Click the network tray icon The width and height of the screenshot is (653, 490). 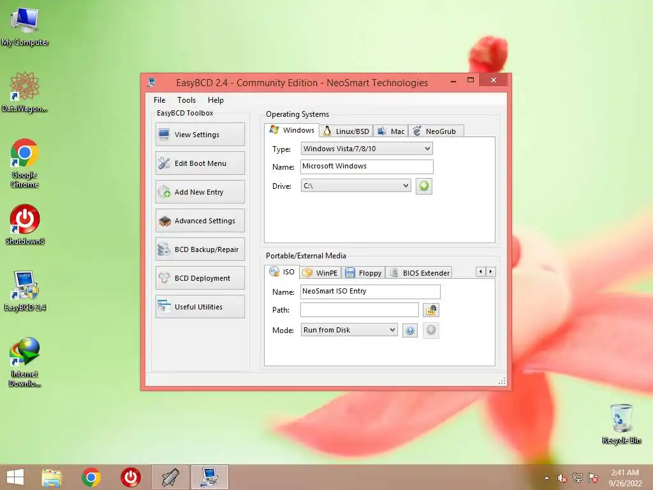(578, 478)
